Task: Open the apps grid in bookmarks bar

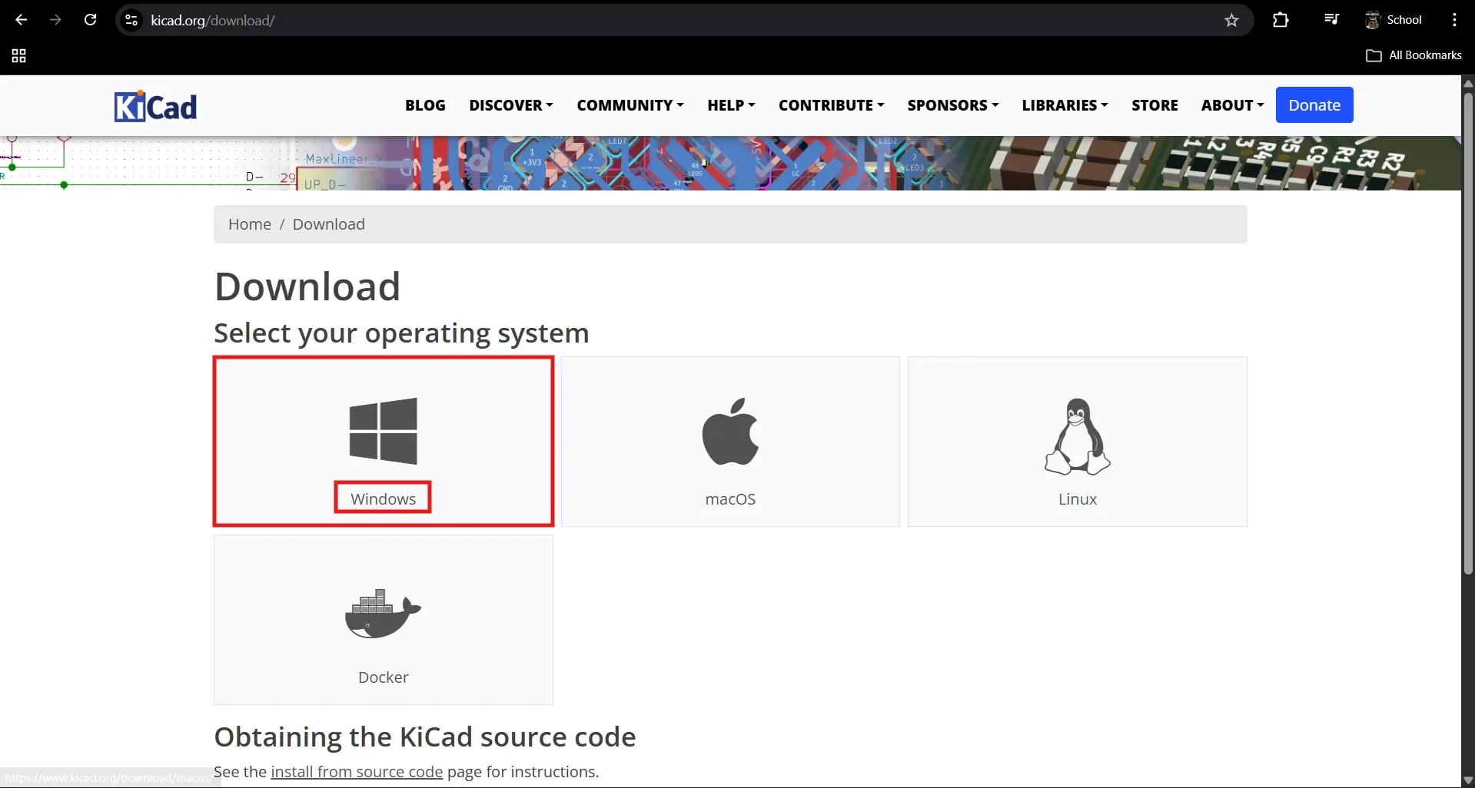Action: [18, 55]
